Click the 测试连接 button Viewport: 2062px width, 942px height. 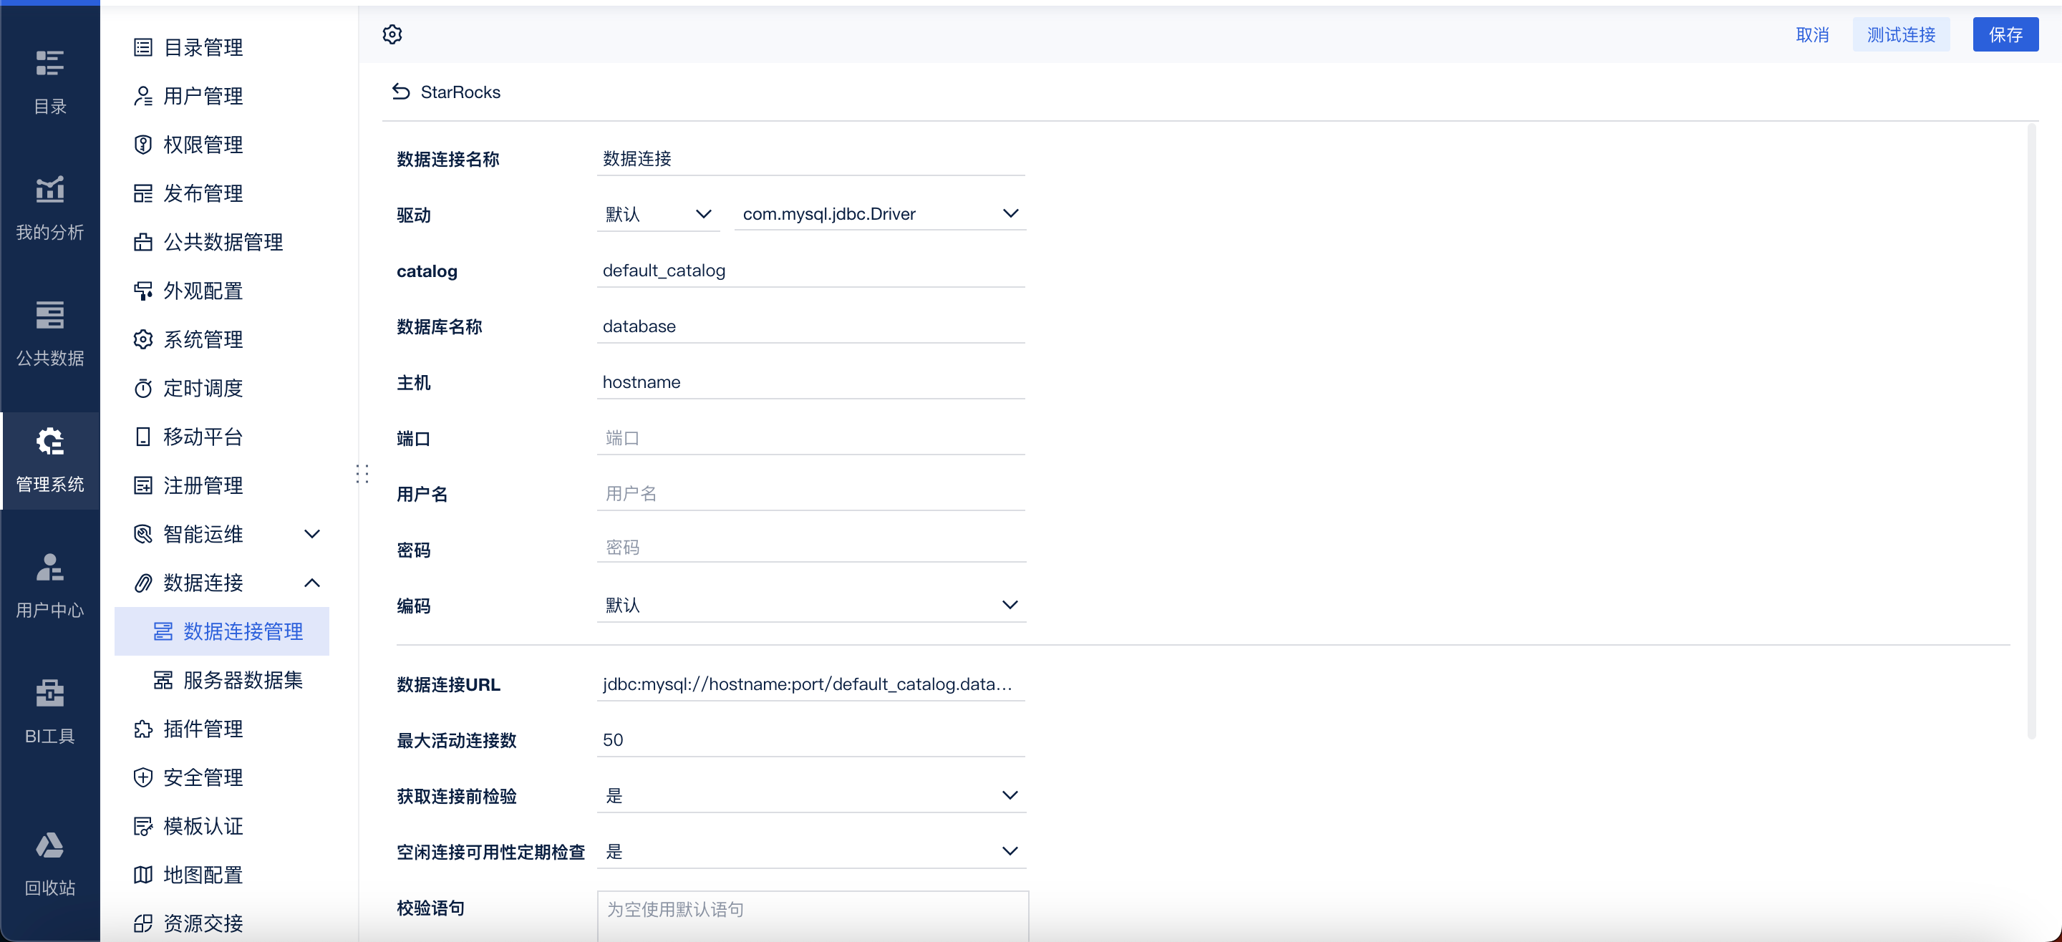pyautogui.click(x=1900, y=34)
